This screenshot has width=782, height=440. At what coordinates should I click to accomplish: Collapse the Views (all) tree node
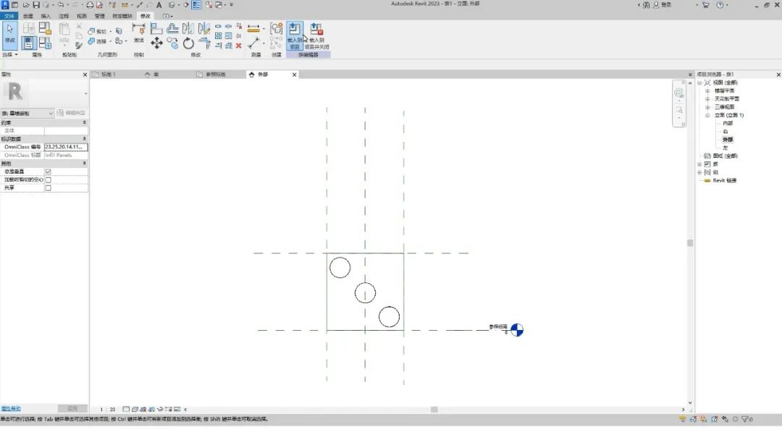[699, 82]
